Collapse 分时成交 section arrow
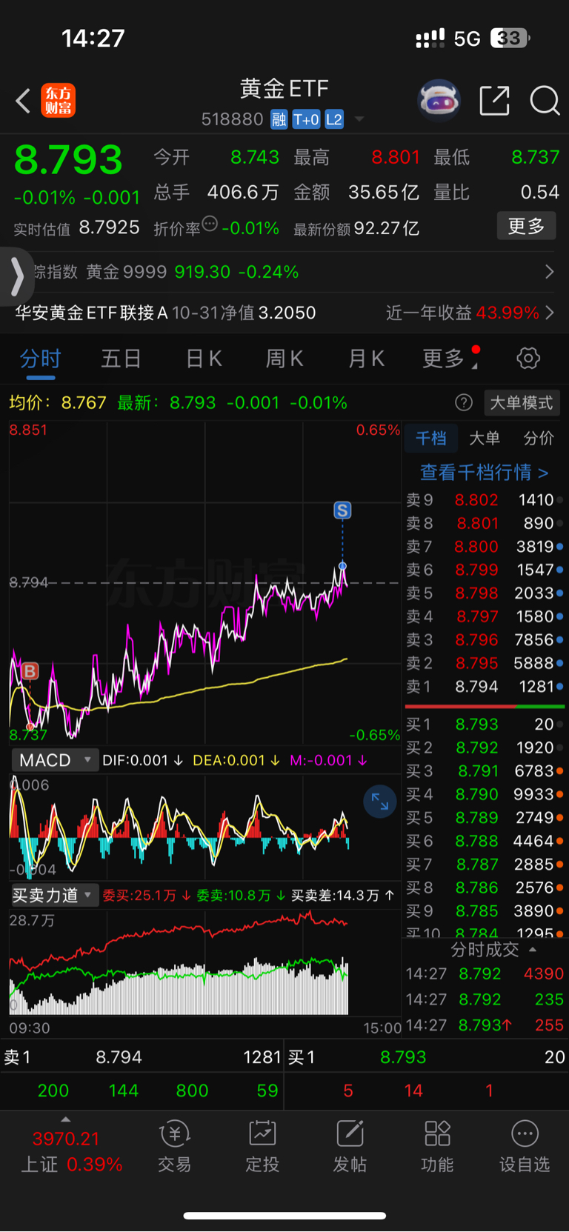The width and height of the screenshot is (569, 1232). click(533, 949)
